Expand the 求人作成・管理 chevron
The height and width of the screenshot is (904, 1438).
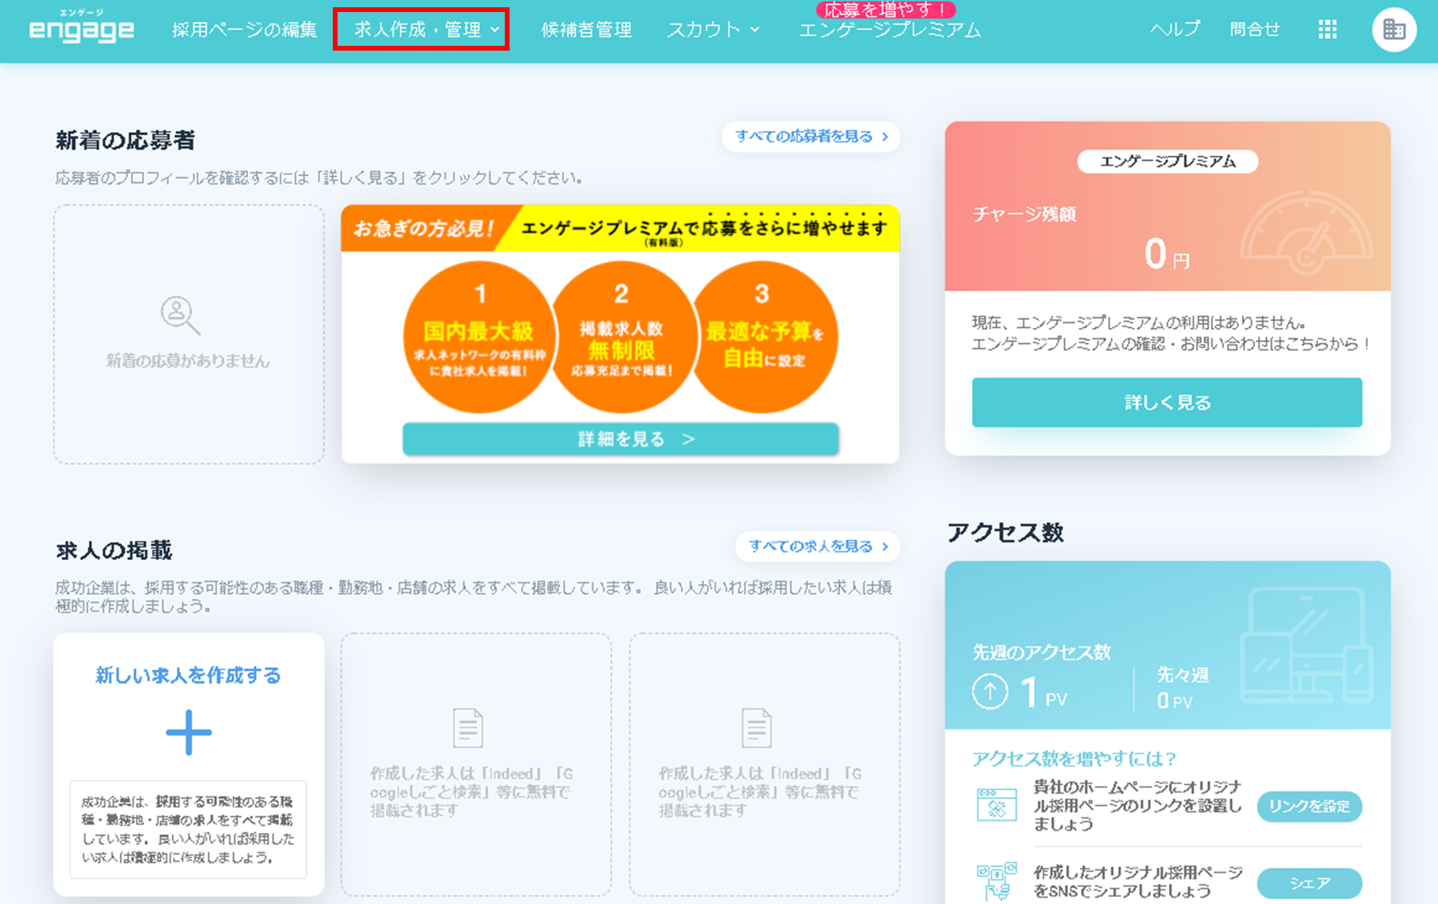[x=495, y=30]
